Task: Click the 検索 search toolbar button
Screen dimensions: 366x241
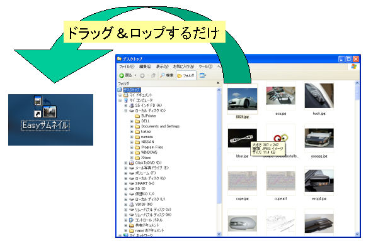Action: pyautogui.click(x=167, y=75)
